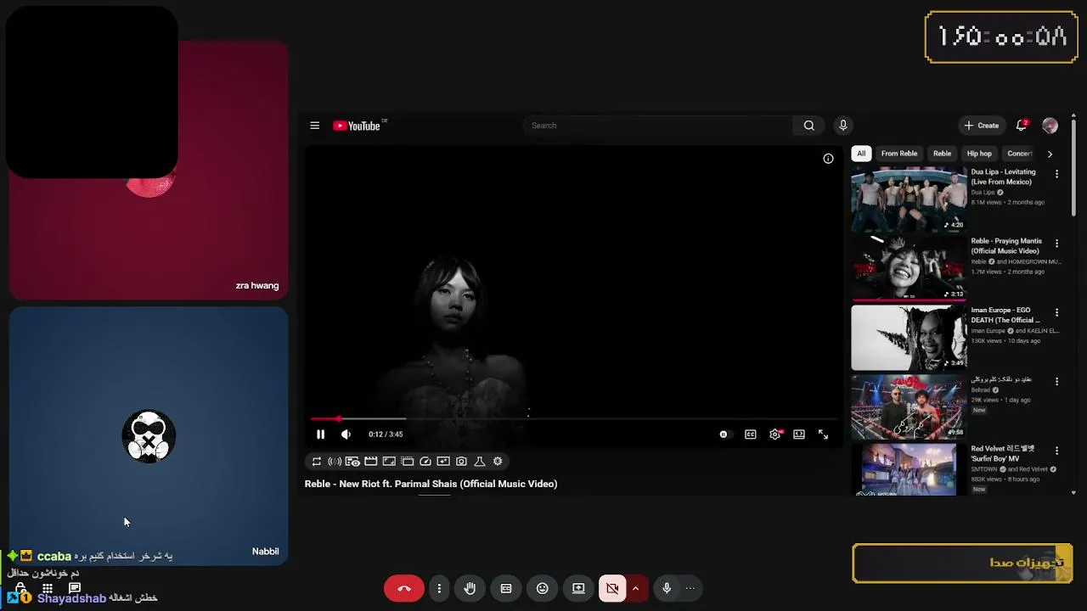The height and width of the screenshot is (611, 1087).
Task: Open Reble Praying Mantis video thumbnail
Action: (x=909, y=268)
